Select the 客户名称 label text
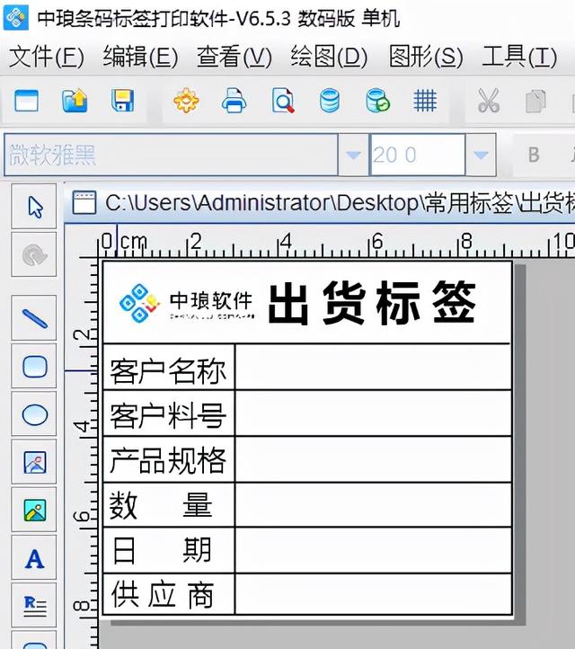This screenshot has height=649, width=575. (x=168, y=370)
